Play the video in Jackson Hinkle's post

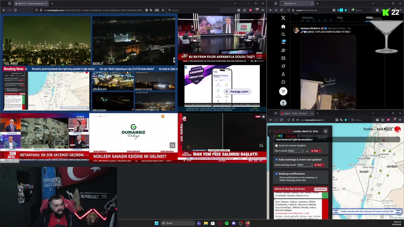[x=328, y=73]
